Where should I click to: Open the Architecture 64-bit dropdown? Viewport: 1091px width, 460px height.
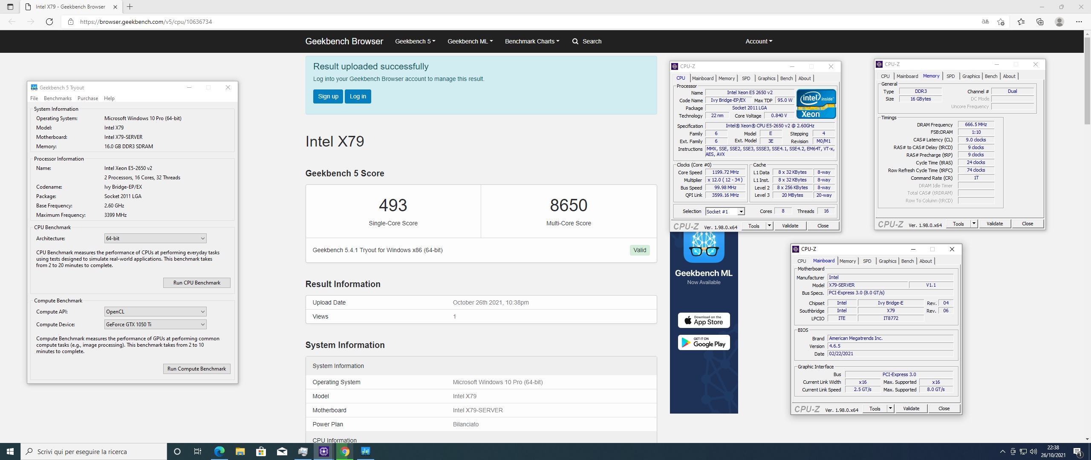[155, 239]
